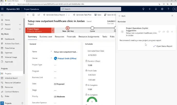
Task: Reload the page with browser refresh icon
Action: [x=9, y=4]
